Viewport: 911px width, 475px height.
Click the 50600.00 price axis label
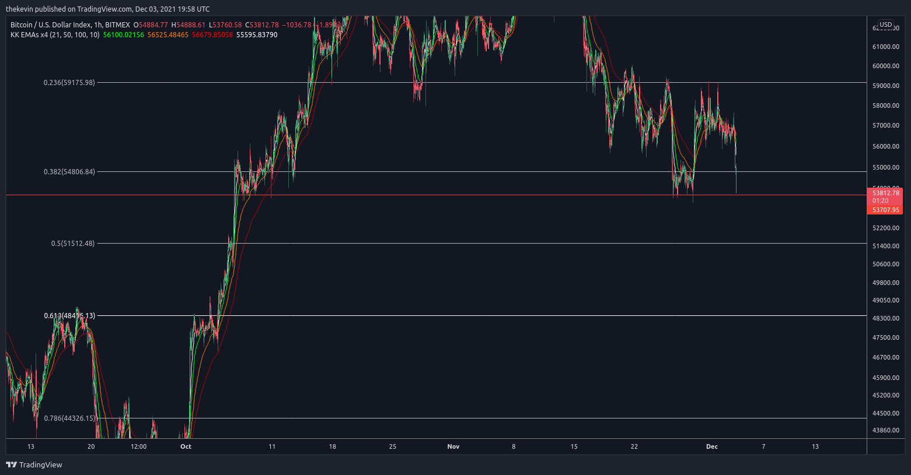pyautogui.click(x=885, y=264)
